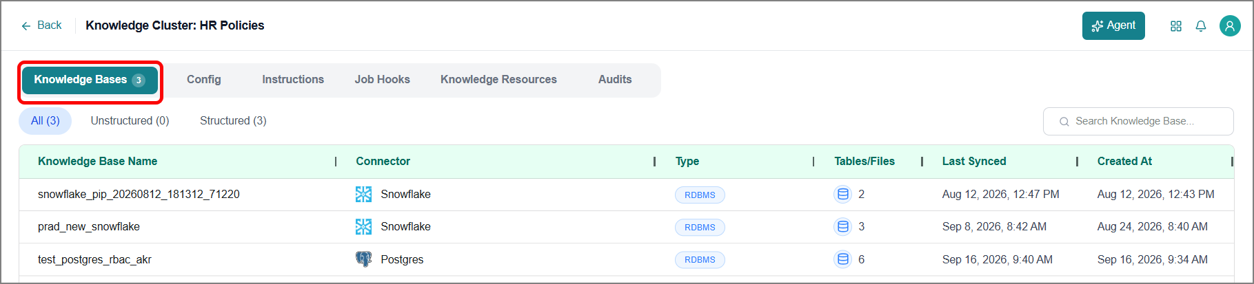Image resolution: width=1254 pixels, height=284 pixels.
Task: Click Created At Sep 16, 2026, 9:34 AM
Action: (x=1153, y=260)
